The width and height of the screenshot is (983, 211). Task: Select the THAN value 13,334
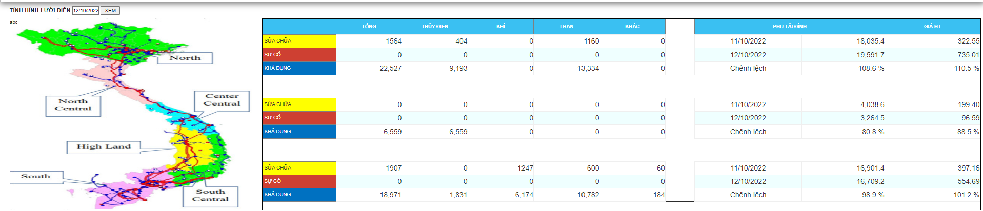pyautogui.click(x=588, y=69)
